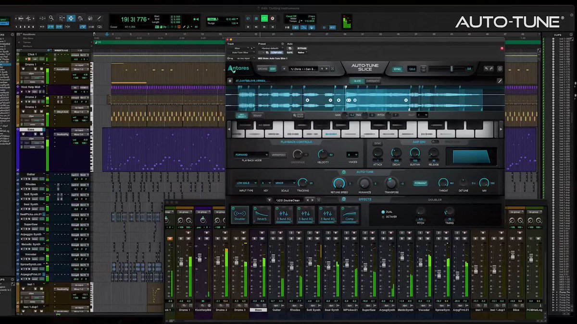
Task: Open the Input Type LOW MALE dropdown
Action: [x=247, y=183]
